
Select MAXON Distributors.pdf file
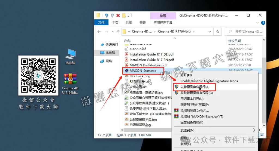(x=148, y=65)
